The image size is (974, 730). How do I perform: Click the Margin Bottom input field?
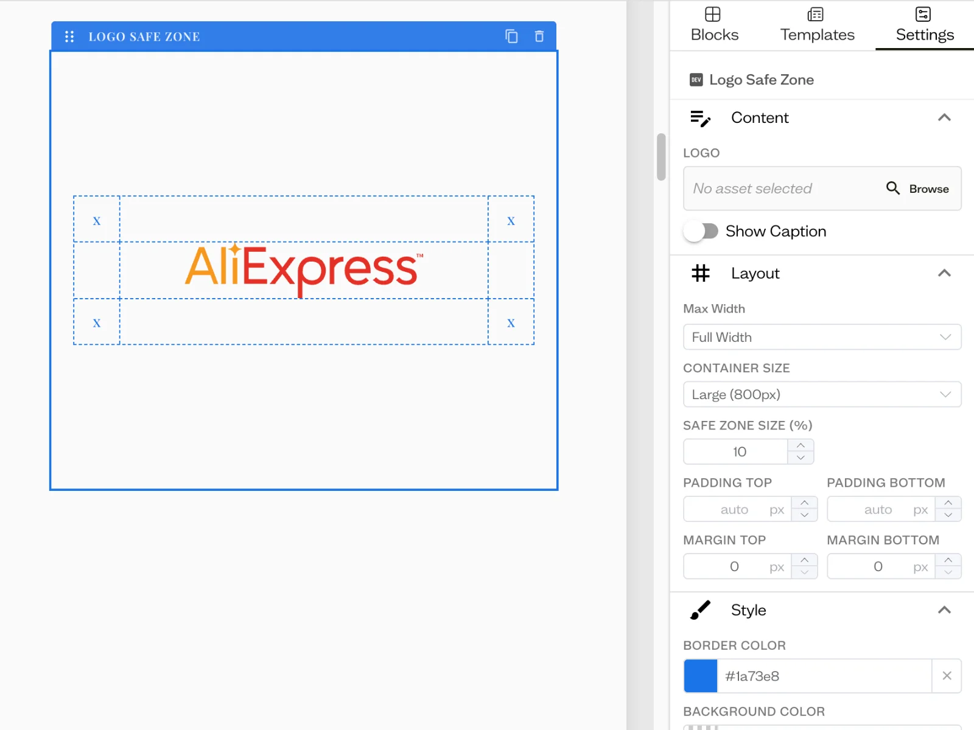click(x=881, y=566)
